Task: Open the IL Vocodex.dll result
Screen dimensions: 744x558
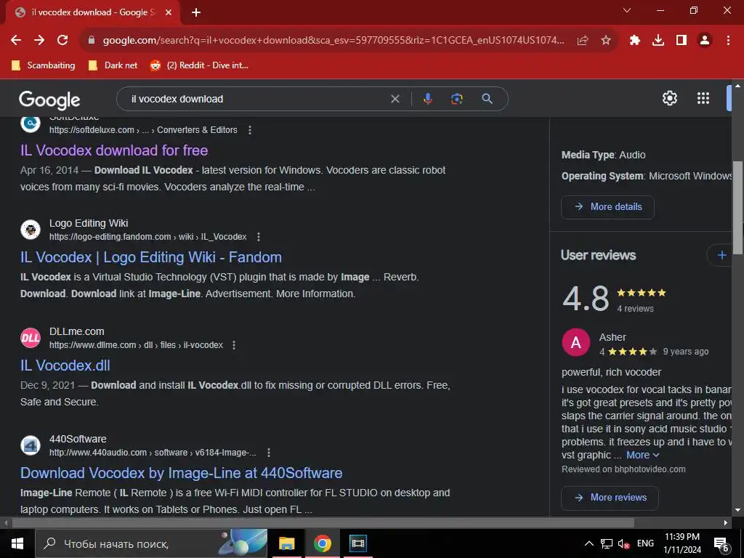Action: coord(65,365)
